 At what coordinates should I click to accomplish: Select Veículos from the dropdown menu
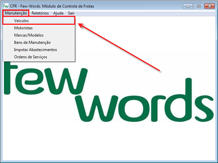[39, 21]
